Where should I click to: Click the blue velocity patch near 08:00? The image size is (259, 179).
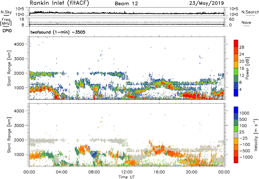pos(95,155)
